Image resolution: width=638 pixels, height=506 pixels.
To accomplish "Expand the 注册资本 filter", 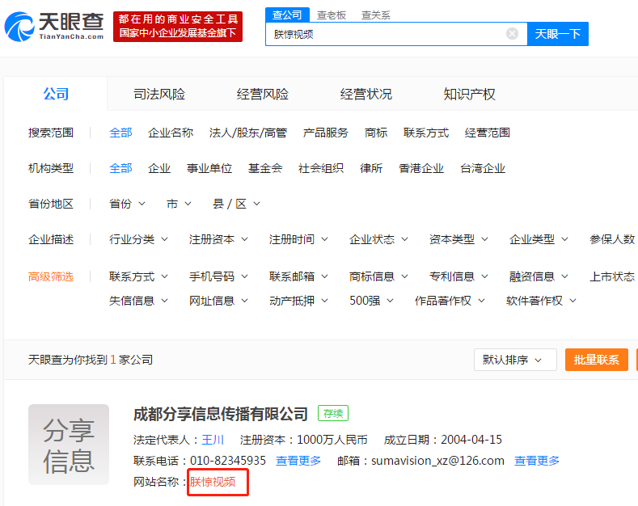I will point(218,239).
